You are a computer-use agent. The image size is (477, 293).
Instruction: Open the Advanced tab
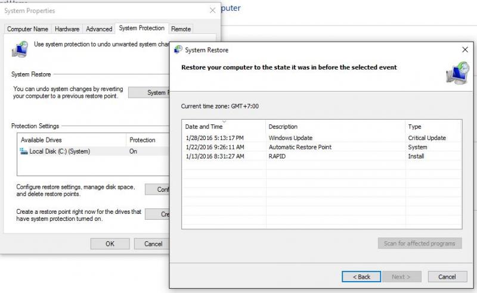[x=99, y=29]
